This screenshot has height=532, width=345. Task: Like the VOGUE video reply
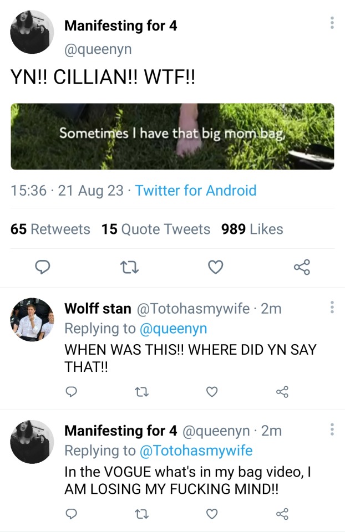coord(211,514)
